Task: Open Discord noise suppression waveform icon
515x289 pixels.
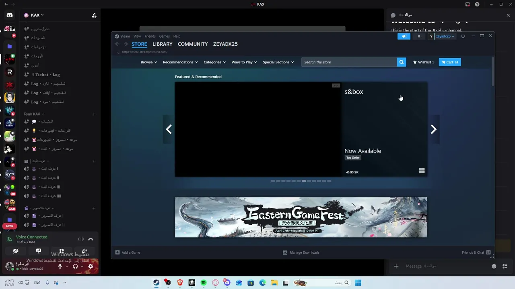Action: 81,239
